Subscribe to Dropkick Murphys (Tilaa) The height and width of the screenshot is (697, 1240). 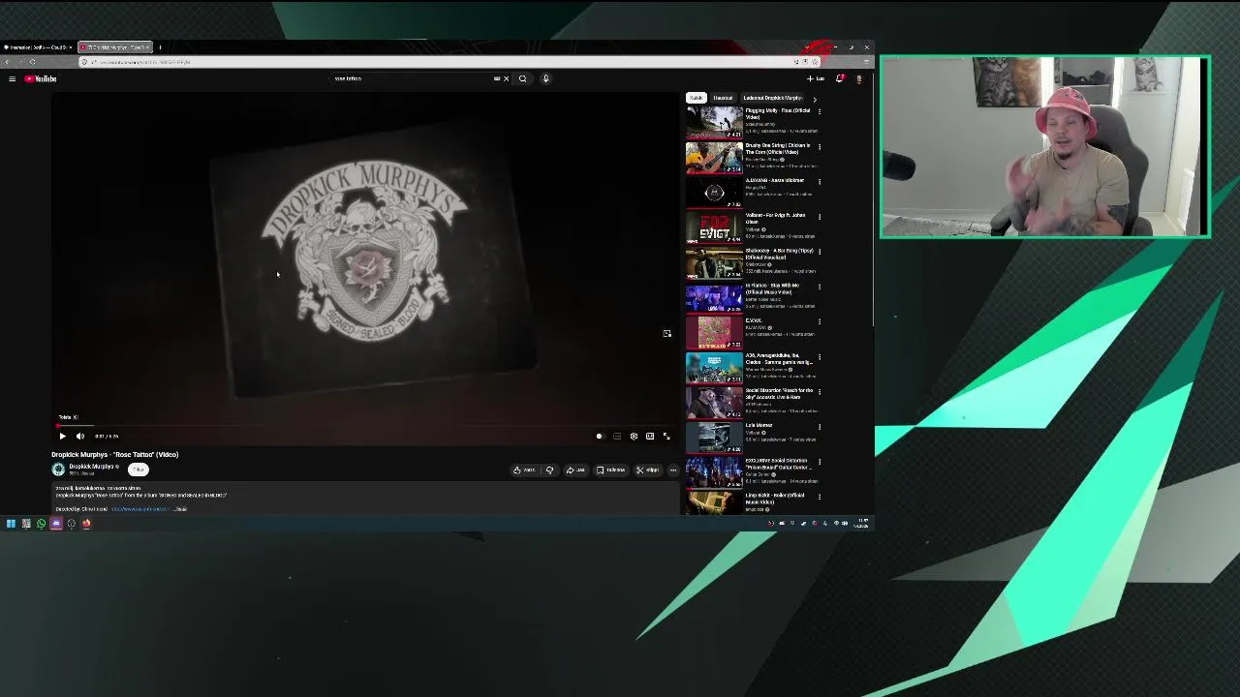click(139, 470)
